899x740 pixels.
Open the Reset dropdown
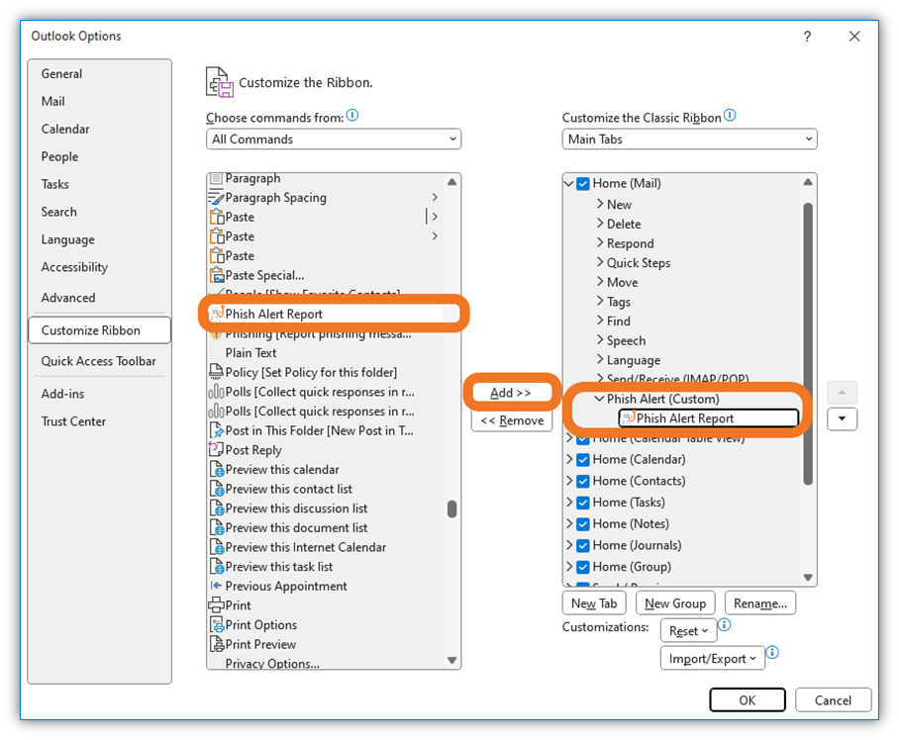click(688, 631)
